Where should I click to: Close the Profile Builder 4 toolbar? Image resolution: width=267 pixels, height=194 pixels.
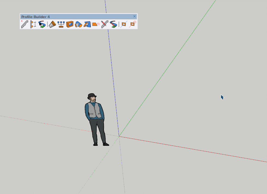point(134,16)
